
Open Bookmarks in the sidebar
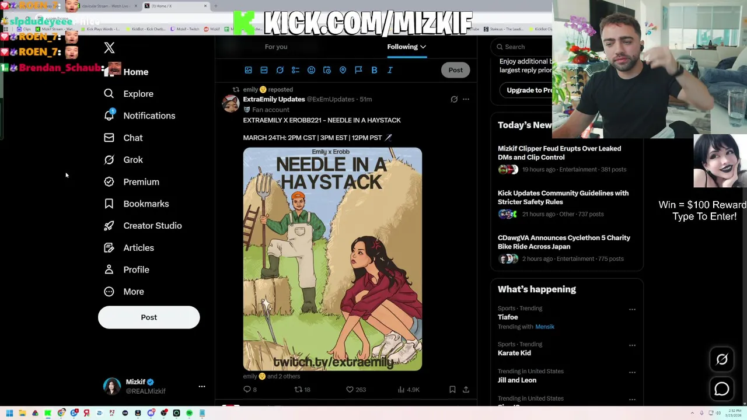point(136,204)
